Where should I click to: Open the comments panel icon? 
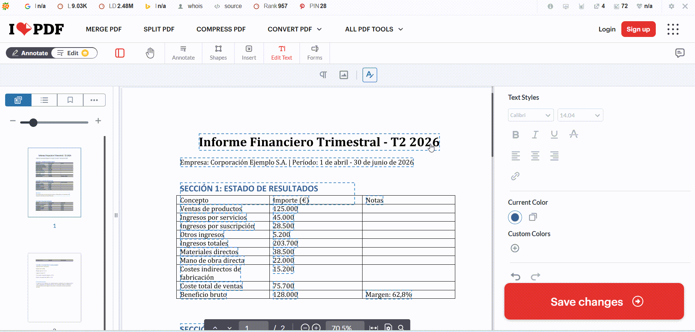point(680,53)
